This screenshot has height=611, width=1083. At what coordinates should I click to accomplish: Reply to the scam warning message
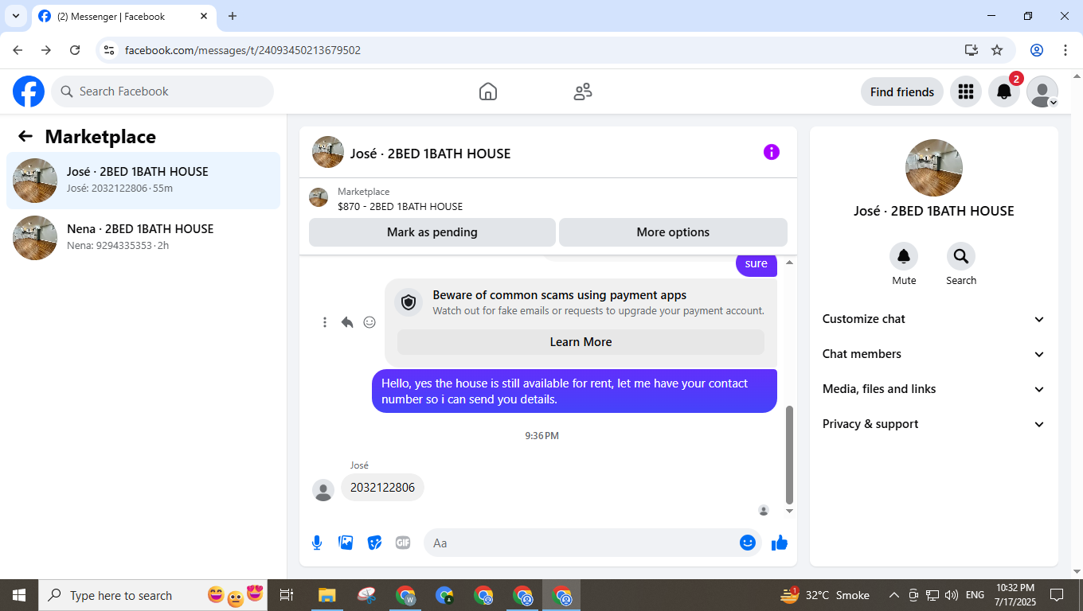click(347, 322)
